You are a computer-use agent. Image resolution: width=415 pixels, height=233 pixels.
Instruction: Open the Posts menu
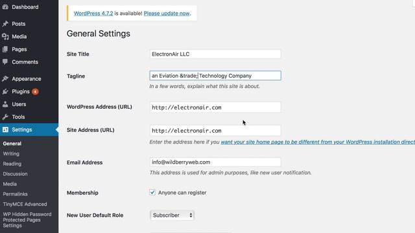(x=19, y=24)
